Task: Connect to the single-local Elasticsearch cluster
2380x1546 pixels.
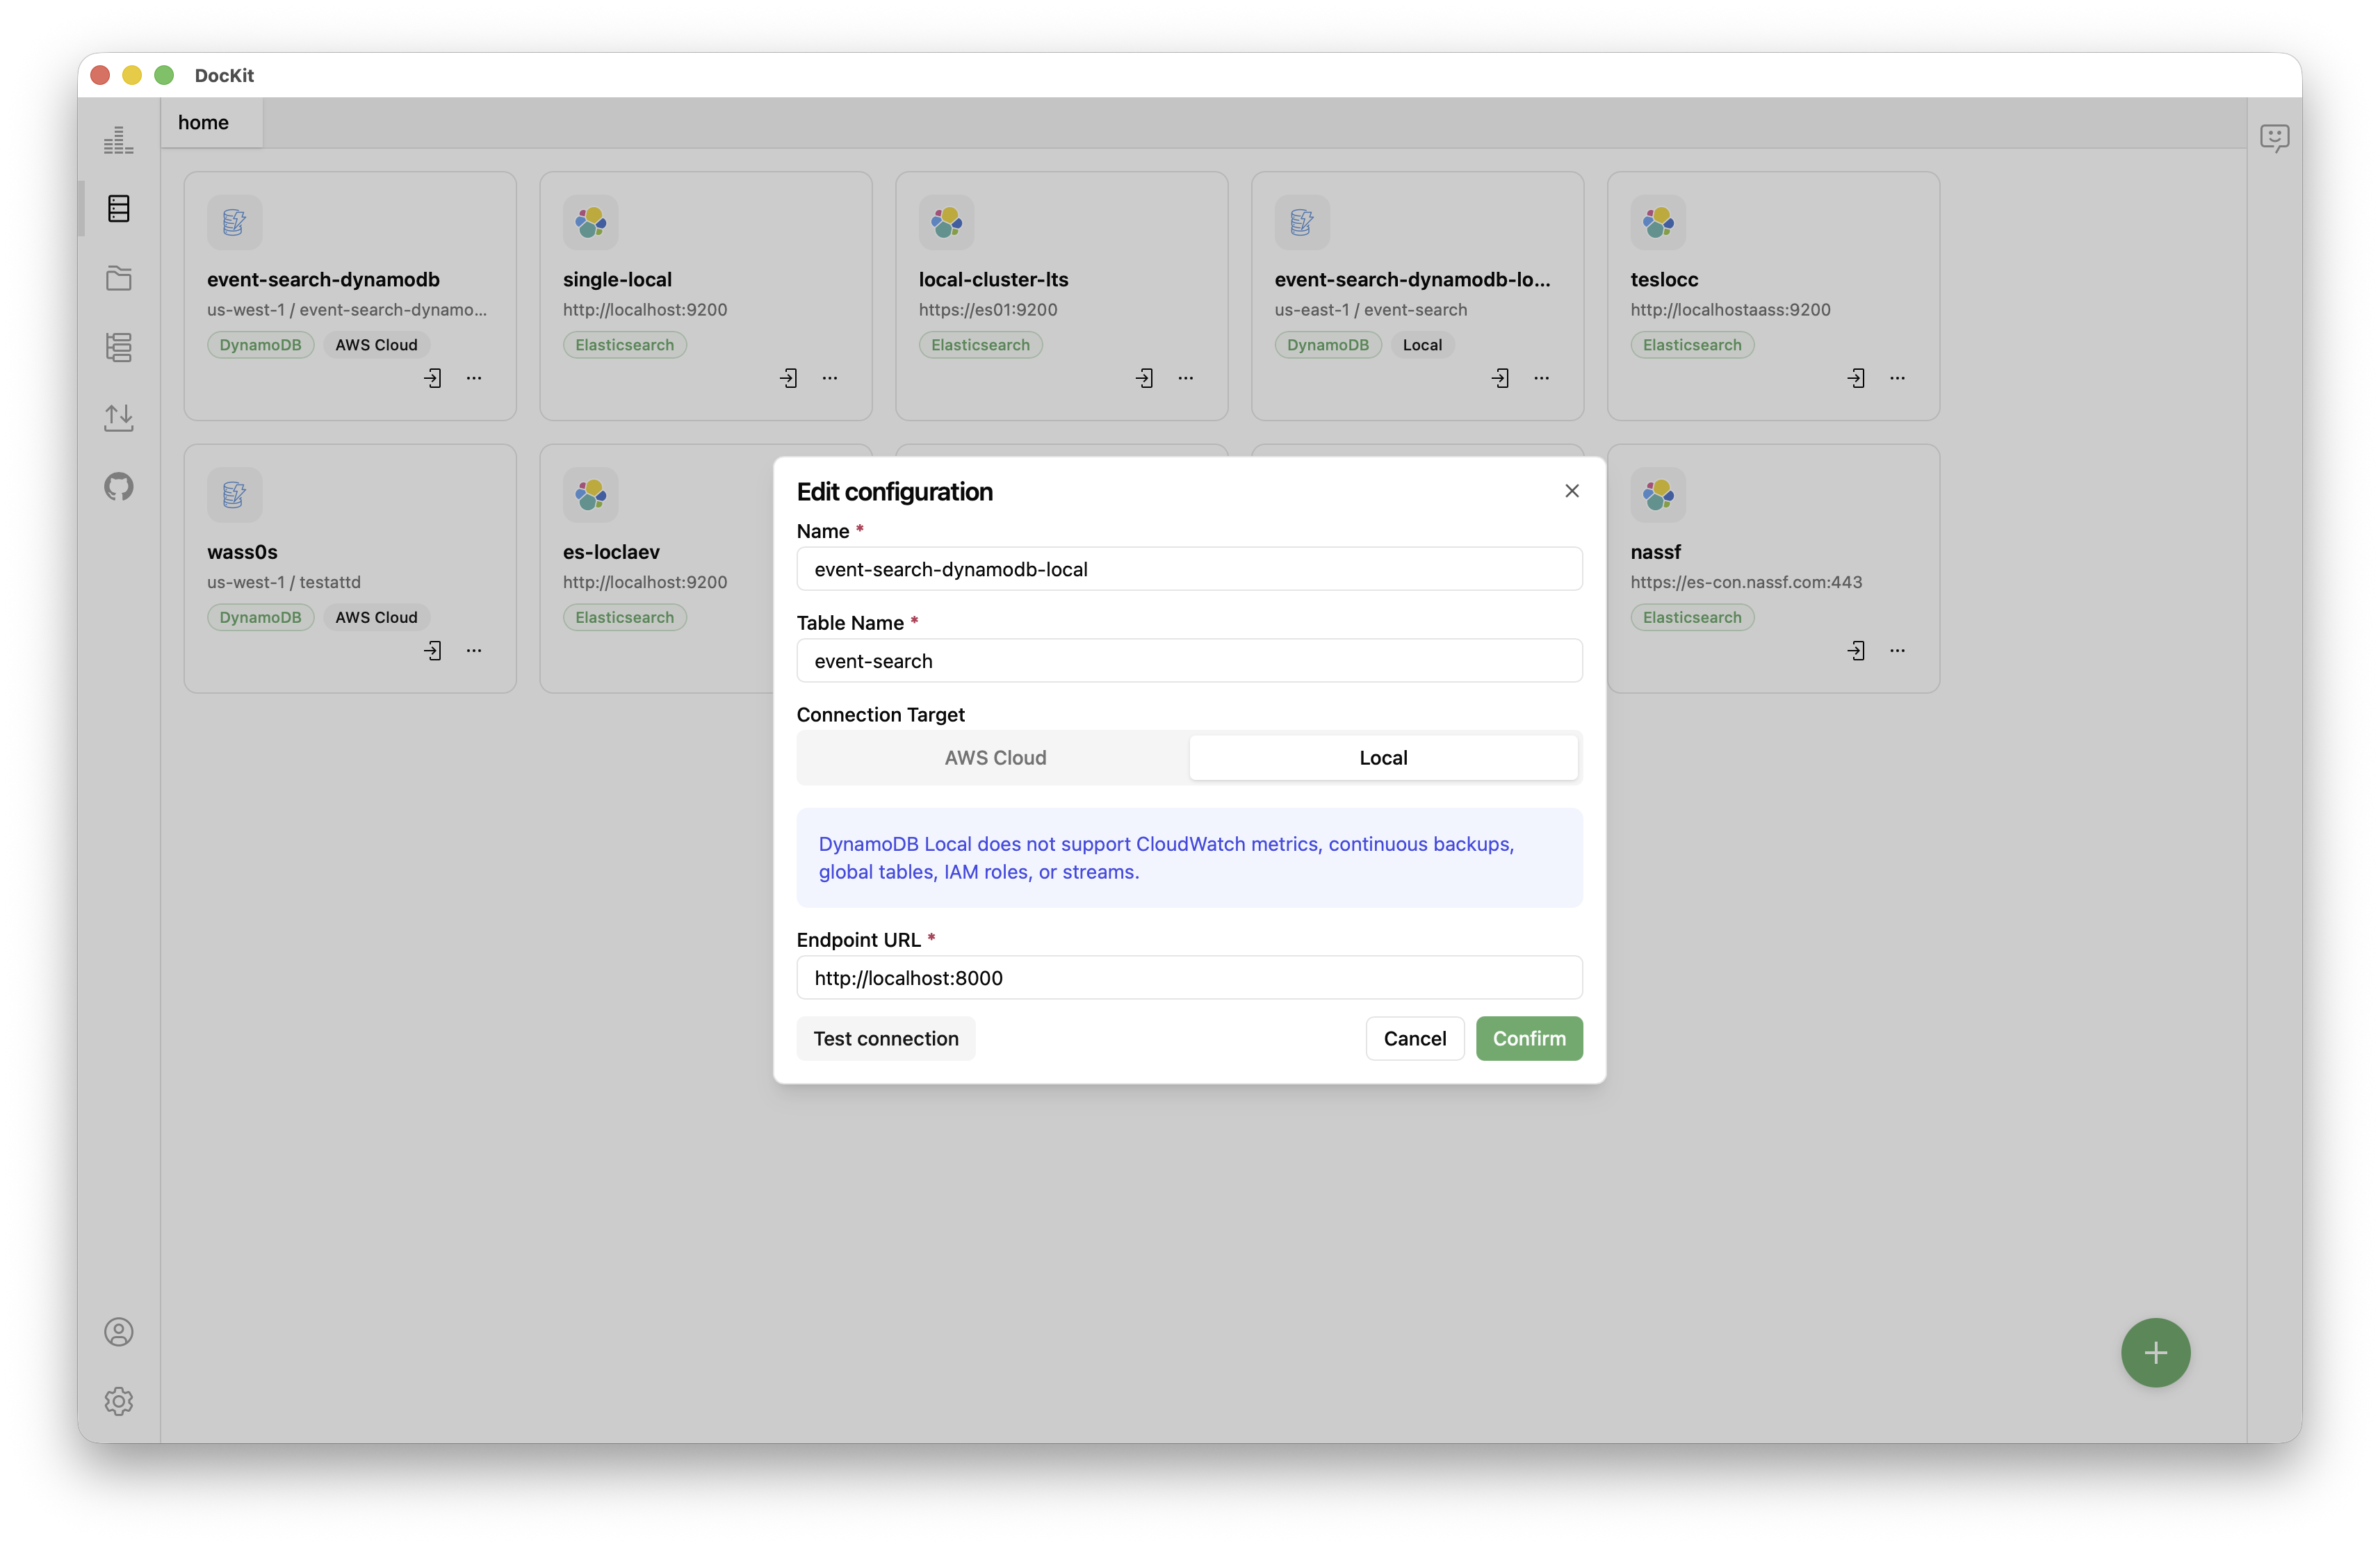Action: click(789, 378)
